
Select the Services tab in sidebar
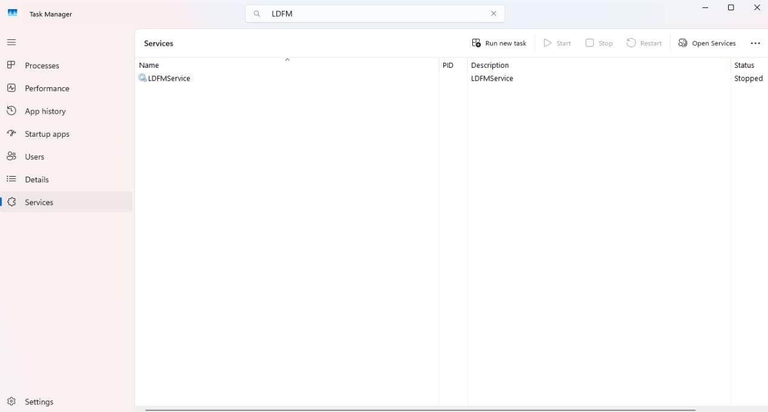tap(39, 202)
